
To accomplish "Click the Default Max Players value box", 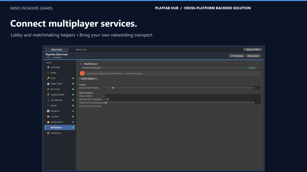I will (257, 88).
